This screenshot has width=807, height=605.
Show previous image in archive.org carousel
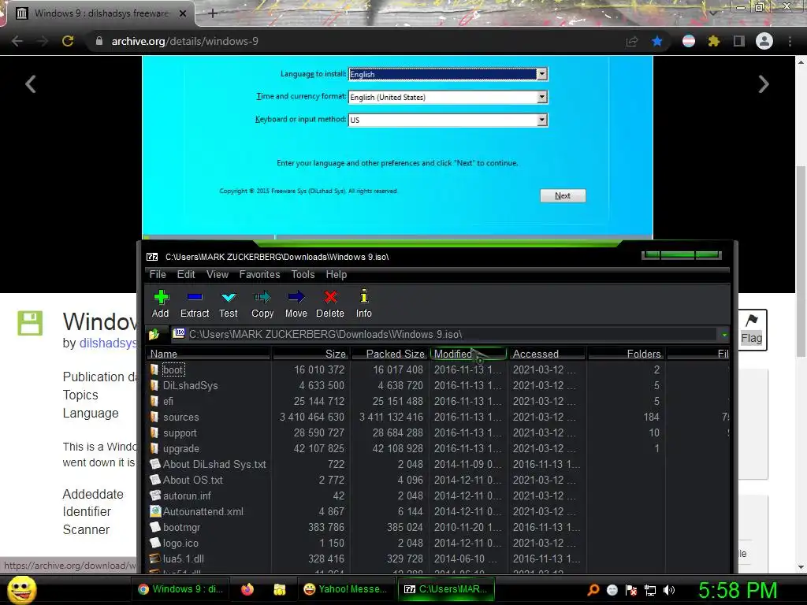[31, 84]
